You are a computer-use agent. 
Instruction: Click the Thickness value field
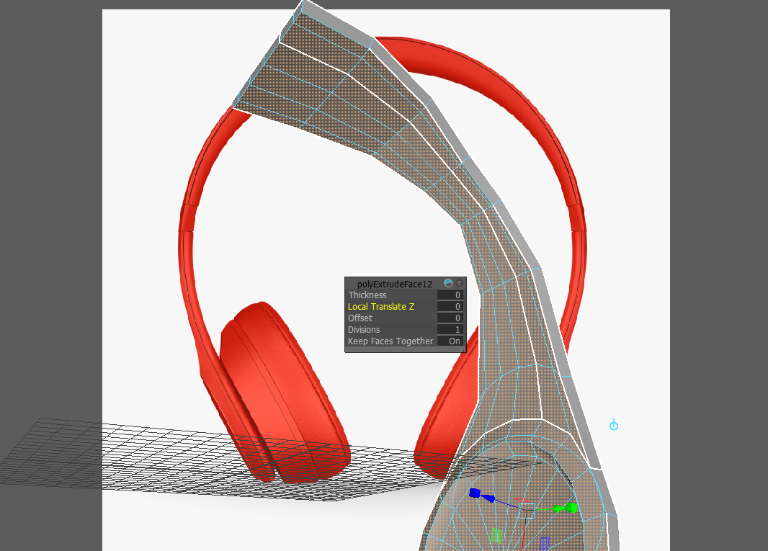pyautogui.click(x=452, y=295)
